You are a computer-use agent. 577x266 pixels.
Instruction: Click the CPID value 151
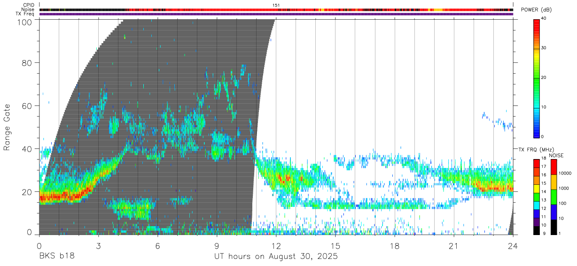point(276,5)
